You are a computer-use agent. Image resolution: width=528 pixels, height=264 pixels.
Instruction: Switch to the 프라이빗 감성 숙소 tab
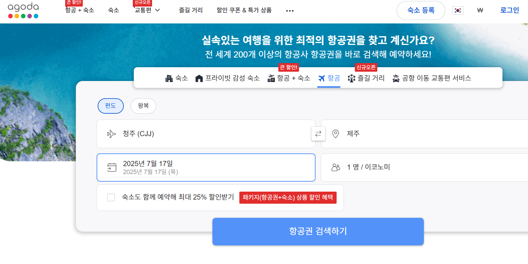click(x=227, y=78)
